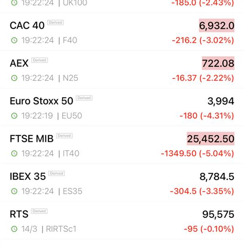Tap the clock icon next to 14/3 date
The image size is (244, 244).
(14, 229)
